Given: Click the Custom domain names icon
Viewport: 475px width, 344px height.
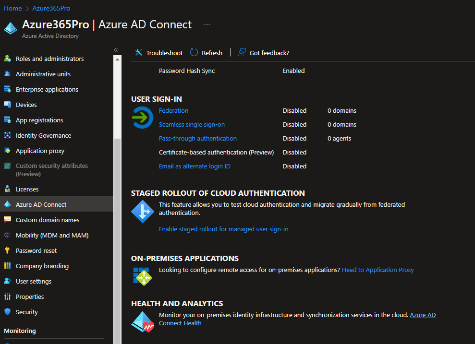Looking at the screenshot, I should tap(8, 220).
